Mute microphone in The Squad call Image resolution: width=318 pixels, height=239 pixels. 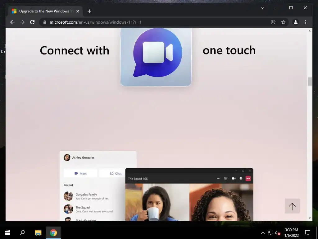(241, 178)
